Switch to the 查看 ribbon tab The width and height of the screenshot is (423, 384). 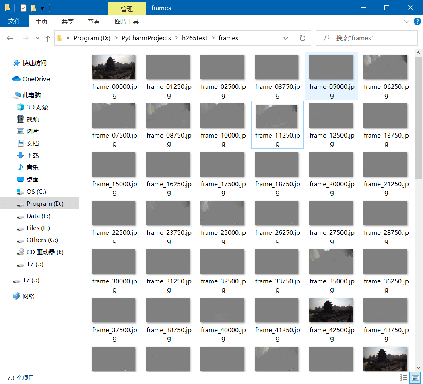point(94,22)
